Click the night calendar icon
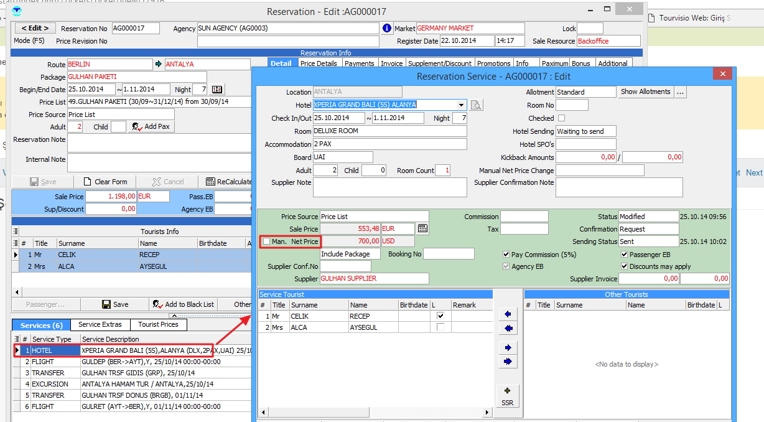Viewport: 764px width, 422px height. [x=217, y=90]
